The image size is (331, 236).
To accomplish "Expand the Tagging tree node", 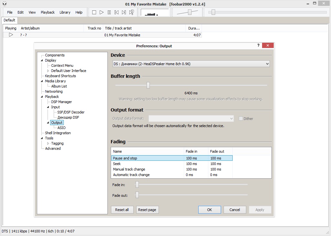I will coord(48,143).
